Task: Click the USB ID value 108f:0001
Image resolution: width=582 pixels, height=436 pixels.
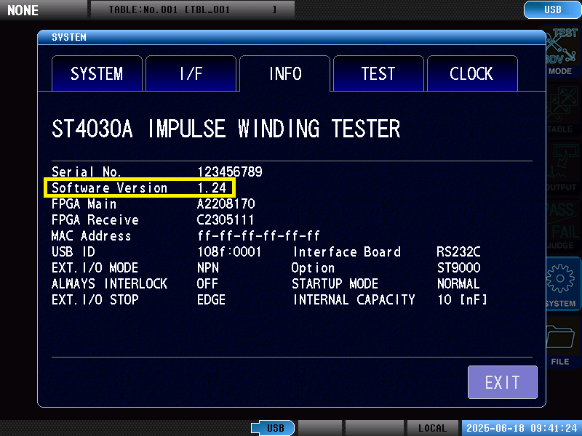Action: pos(229,251)
